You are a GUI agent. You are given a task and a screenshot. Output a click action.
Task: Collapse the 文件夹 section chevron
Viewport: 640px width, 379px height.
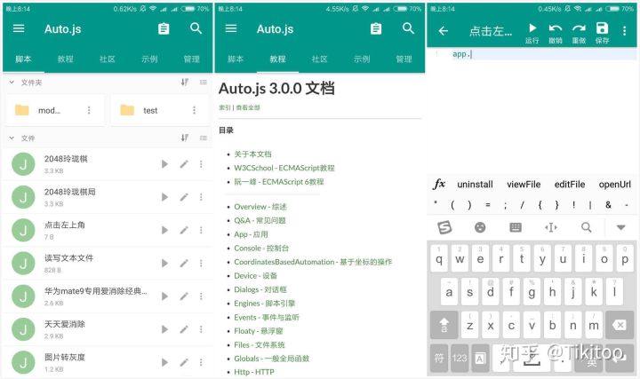tap(12, 83)
